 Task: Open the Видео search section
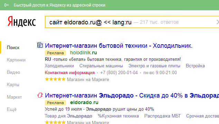13,72
